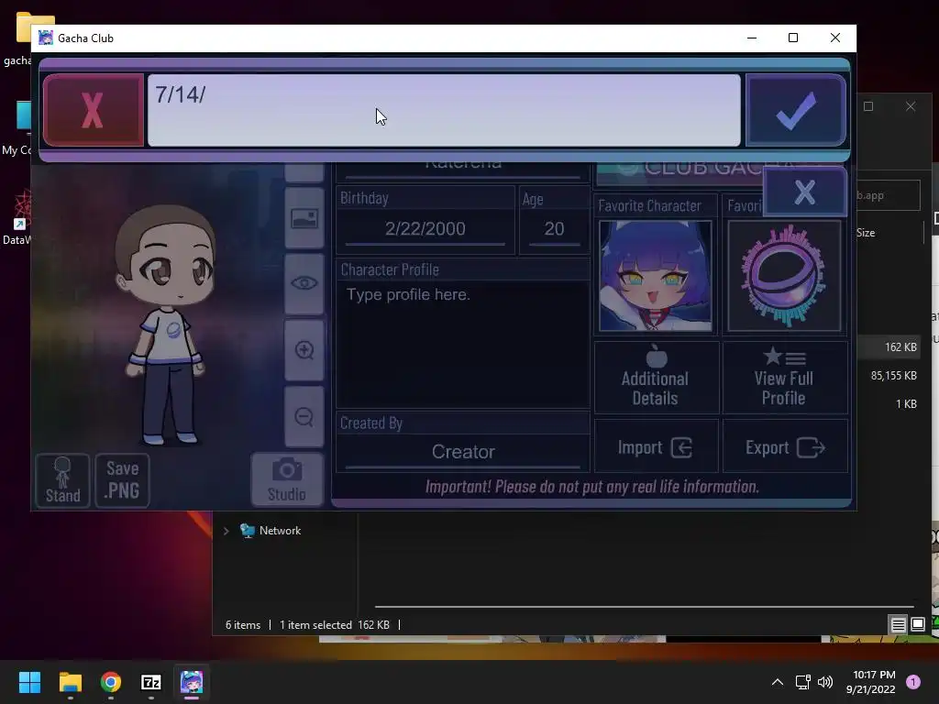The height and width of the screenshot is (704, 939).
Task: Maximize the background Explorer window
Action: [x=868, y=106]
